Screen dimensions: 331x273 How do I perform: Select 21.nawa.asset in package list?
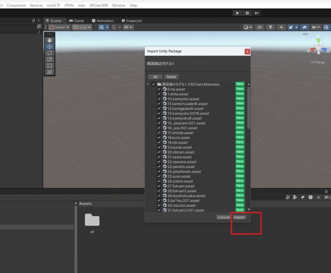179,157
